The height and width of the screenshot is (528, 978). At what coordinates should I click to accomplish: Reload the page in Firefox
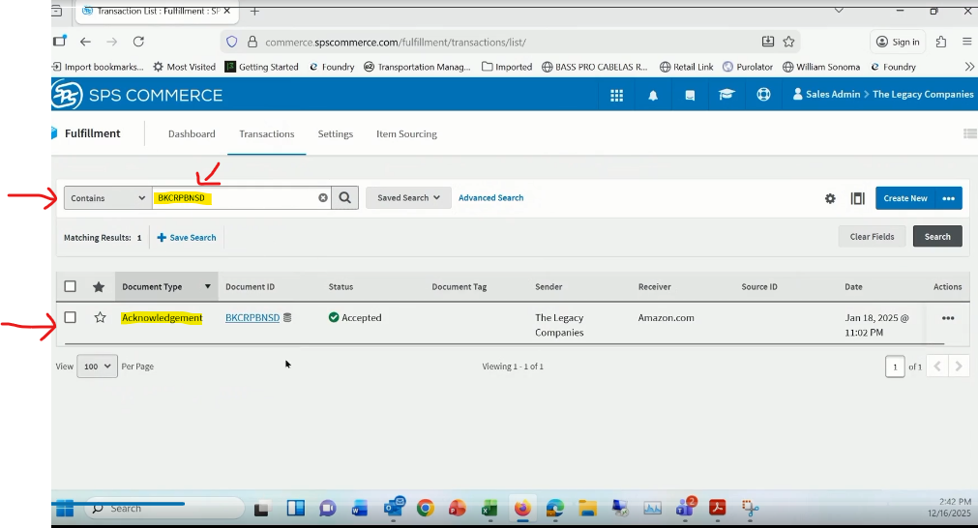[138, 42]
